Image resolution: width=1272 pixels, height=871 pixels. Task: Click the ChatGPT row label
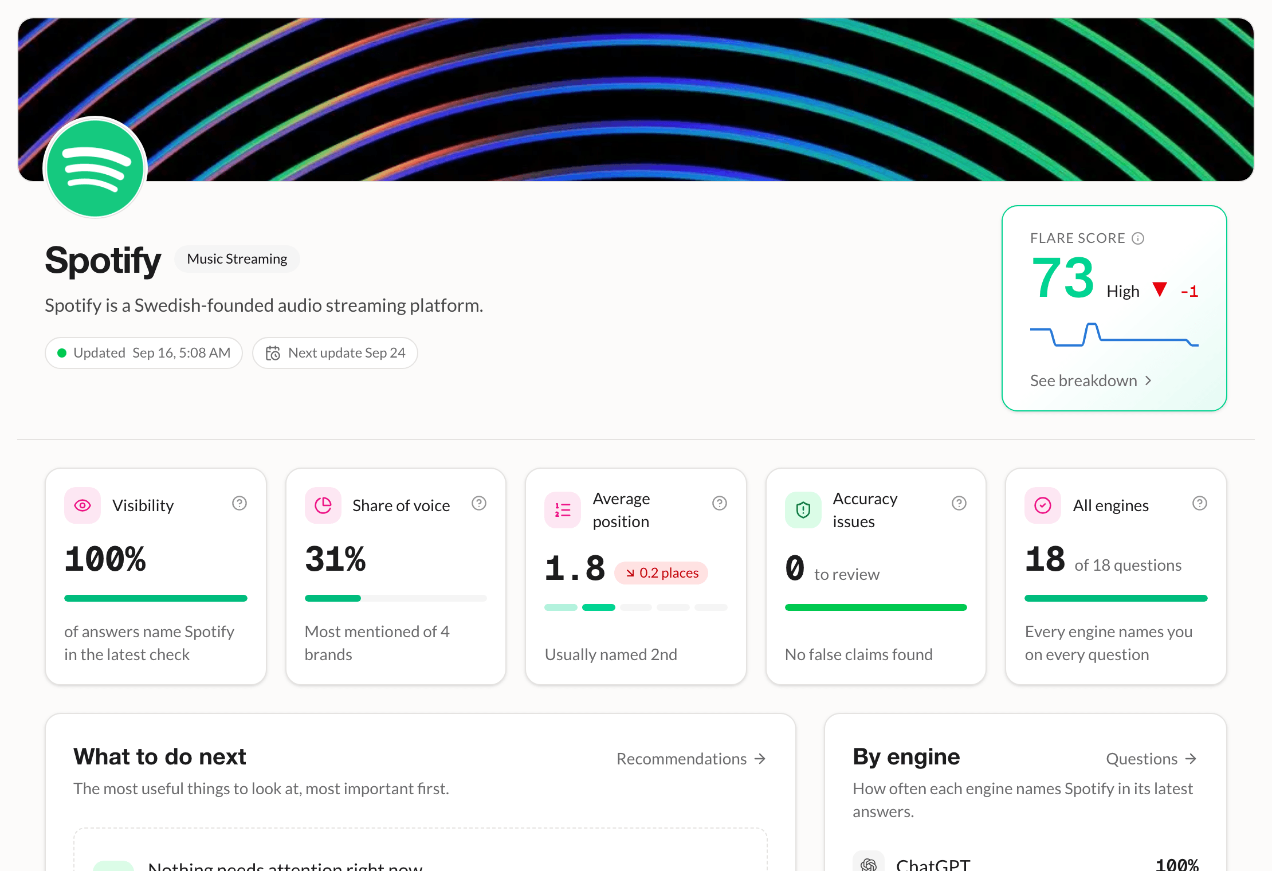coord(933,864)
